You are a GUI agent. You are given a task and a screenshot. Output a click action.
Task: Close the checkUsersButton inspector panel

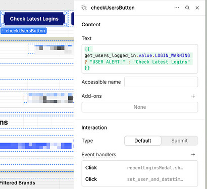coord(197,8)
